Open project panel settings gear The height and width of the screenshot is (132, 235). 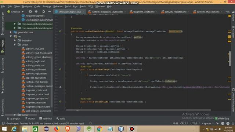click(44, 12)
